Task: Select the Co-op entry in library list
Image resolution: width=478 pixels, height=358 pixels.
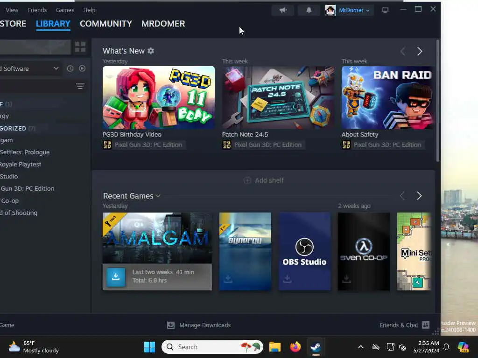Action: (9, 201)
